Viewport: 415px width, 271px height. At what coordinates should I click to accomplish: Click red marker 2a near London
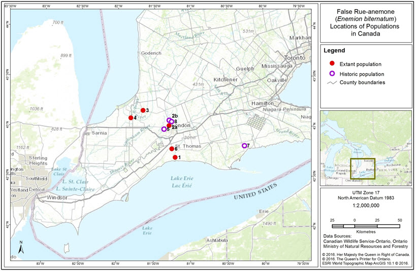pos(169,125)
